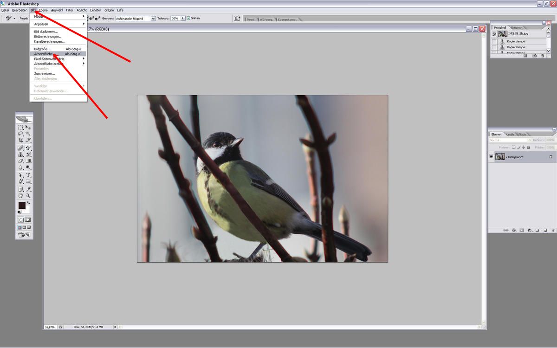
Task: Select the Hand tool
Action: tap(20, 196)
